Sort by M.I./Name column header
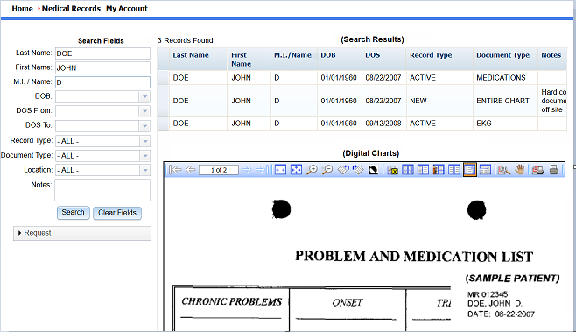Screen dimensions: 576x332 (293, 59)
